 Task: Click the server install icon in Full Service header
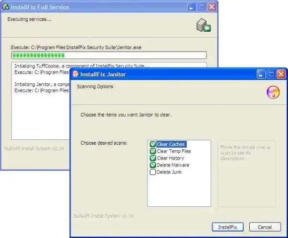coord(204,25)
